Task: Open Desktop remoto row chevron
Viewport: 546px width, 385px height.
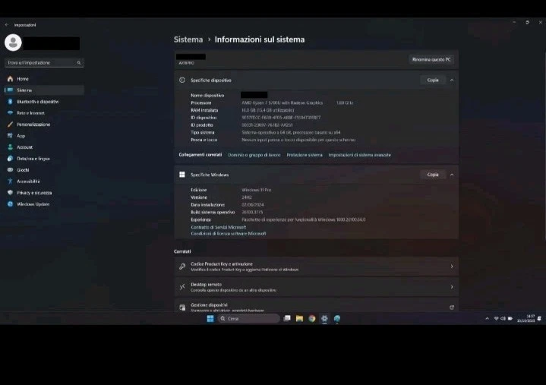Action: coord(452,287)
